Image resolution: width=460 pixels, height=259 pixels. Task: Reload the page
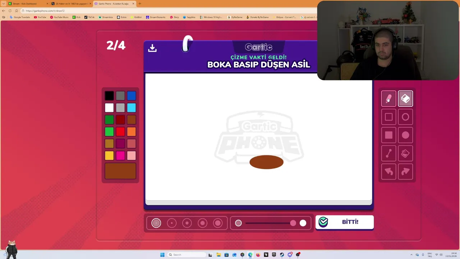tap(10, 11)
